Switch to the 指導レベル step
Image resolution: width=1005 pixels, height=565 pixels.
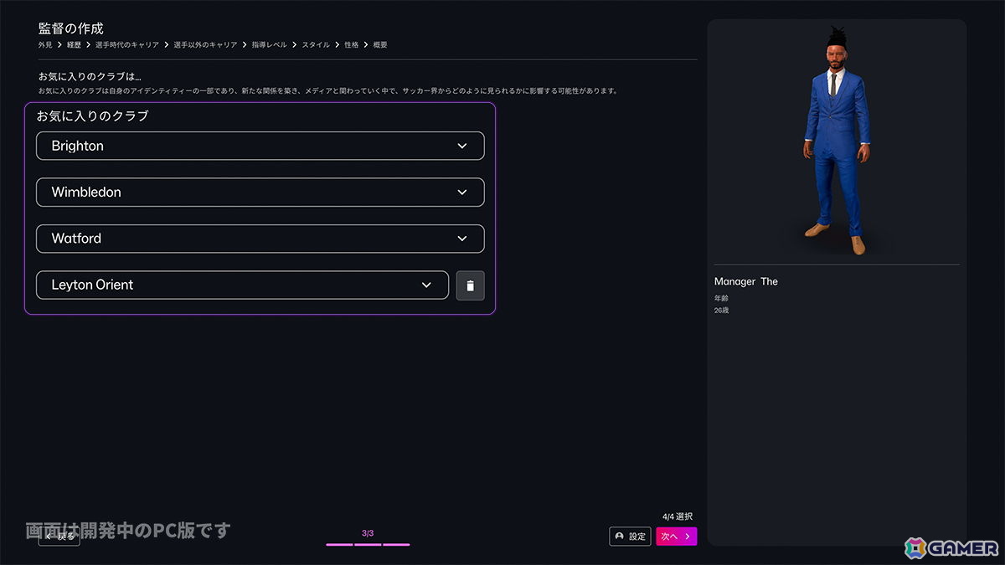click(x=270, y=44)
